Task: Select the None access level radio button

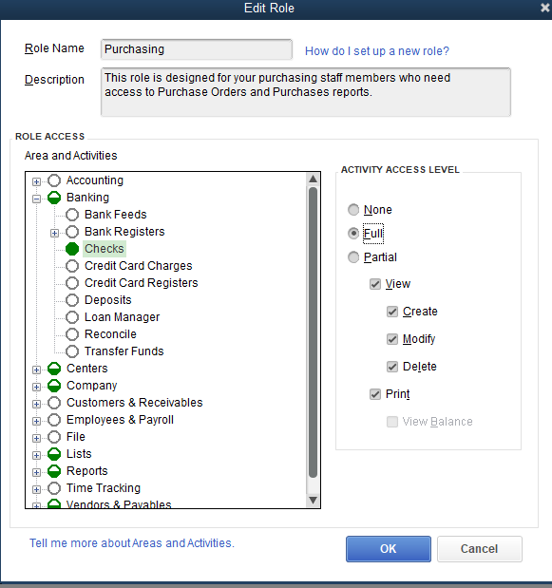Action: [x=353, y=210]
